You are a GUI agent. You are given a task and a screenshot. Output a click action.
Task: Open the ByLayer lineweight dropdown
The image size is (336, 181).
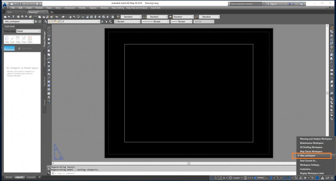pyautogui.click(x=181, y=21)
